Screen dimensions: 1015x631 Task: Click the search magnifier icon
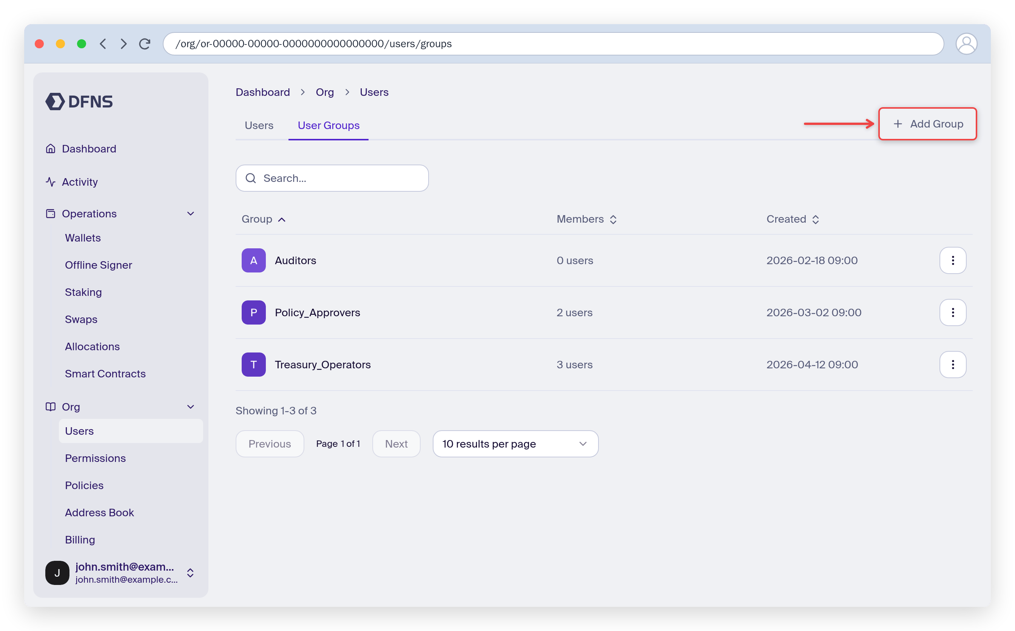tap(250, 178)
